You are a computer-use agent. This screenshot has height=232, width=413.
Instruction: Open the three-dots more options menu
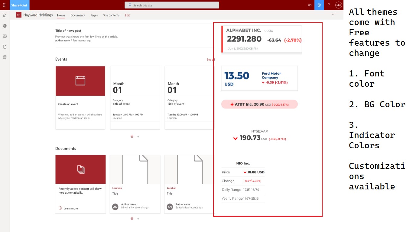tap(334, 14)
